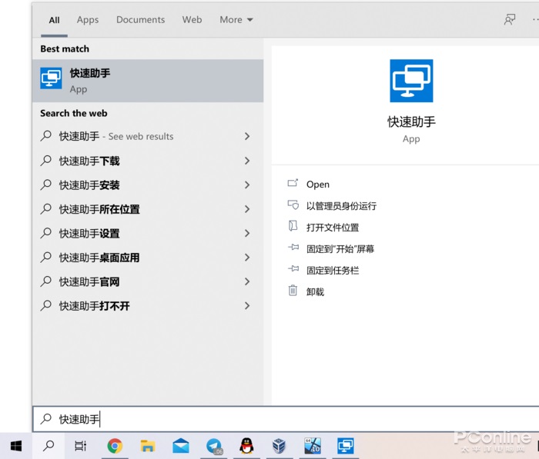
Task: Expand the More filter dropdown
Action: tap(236, 19)
